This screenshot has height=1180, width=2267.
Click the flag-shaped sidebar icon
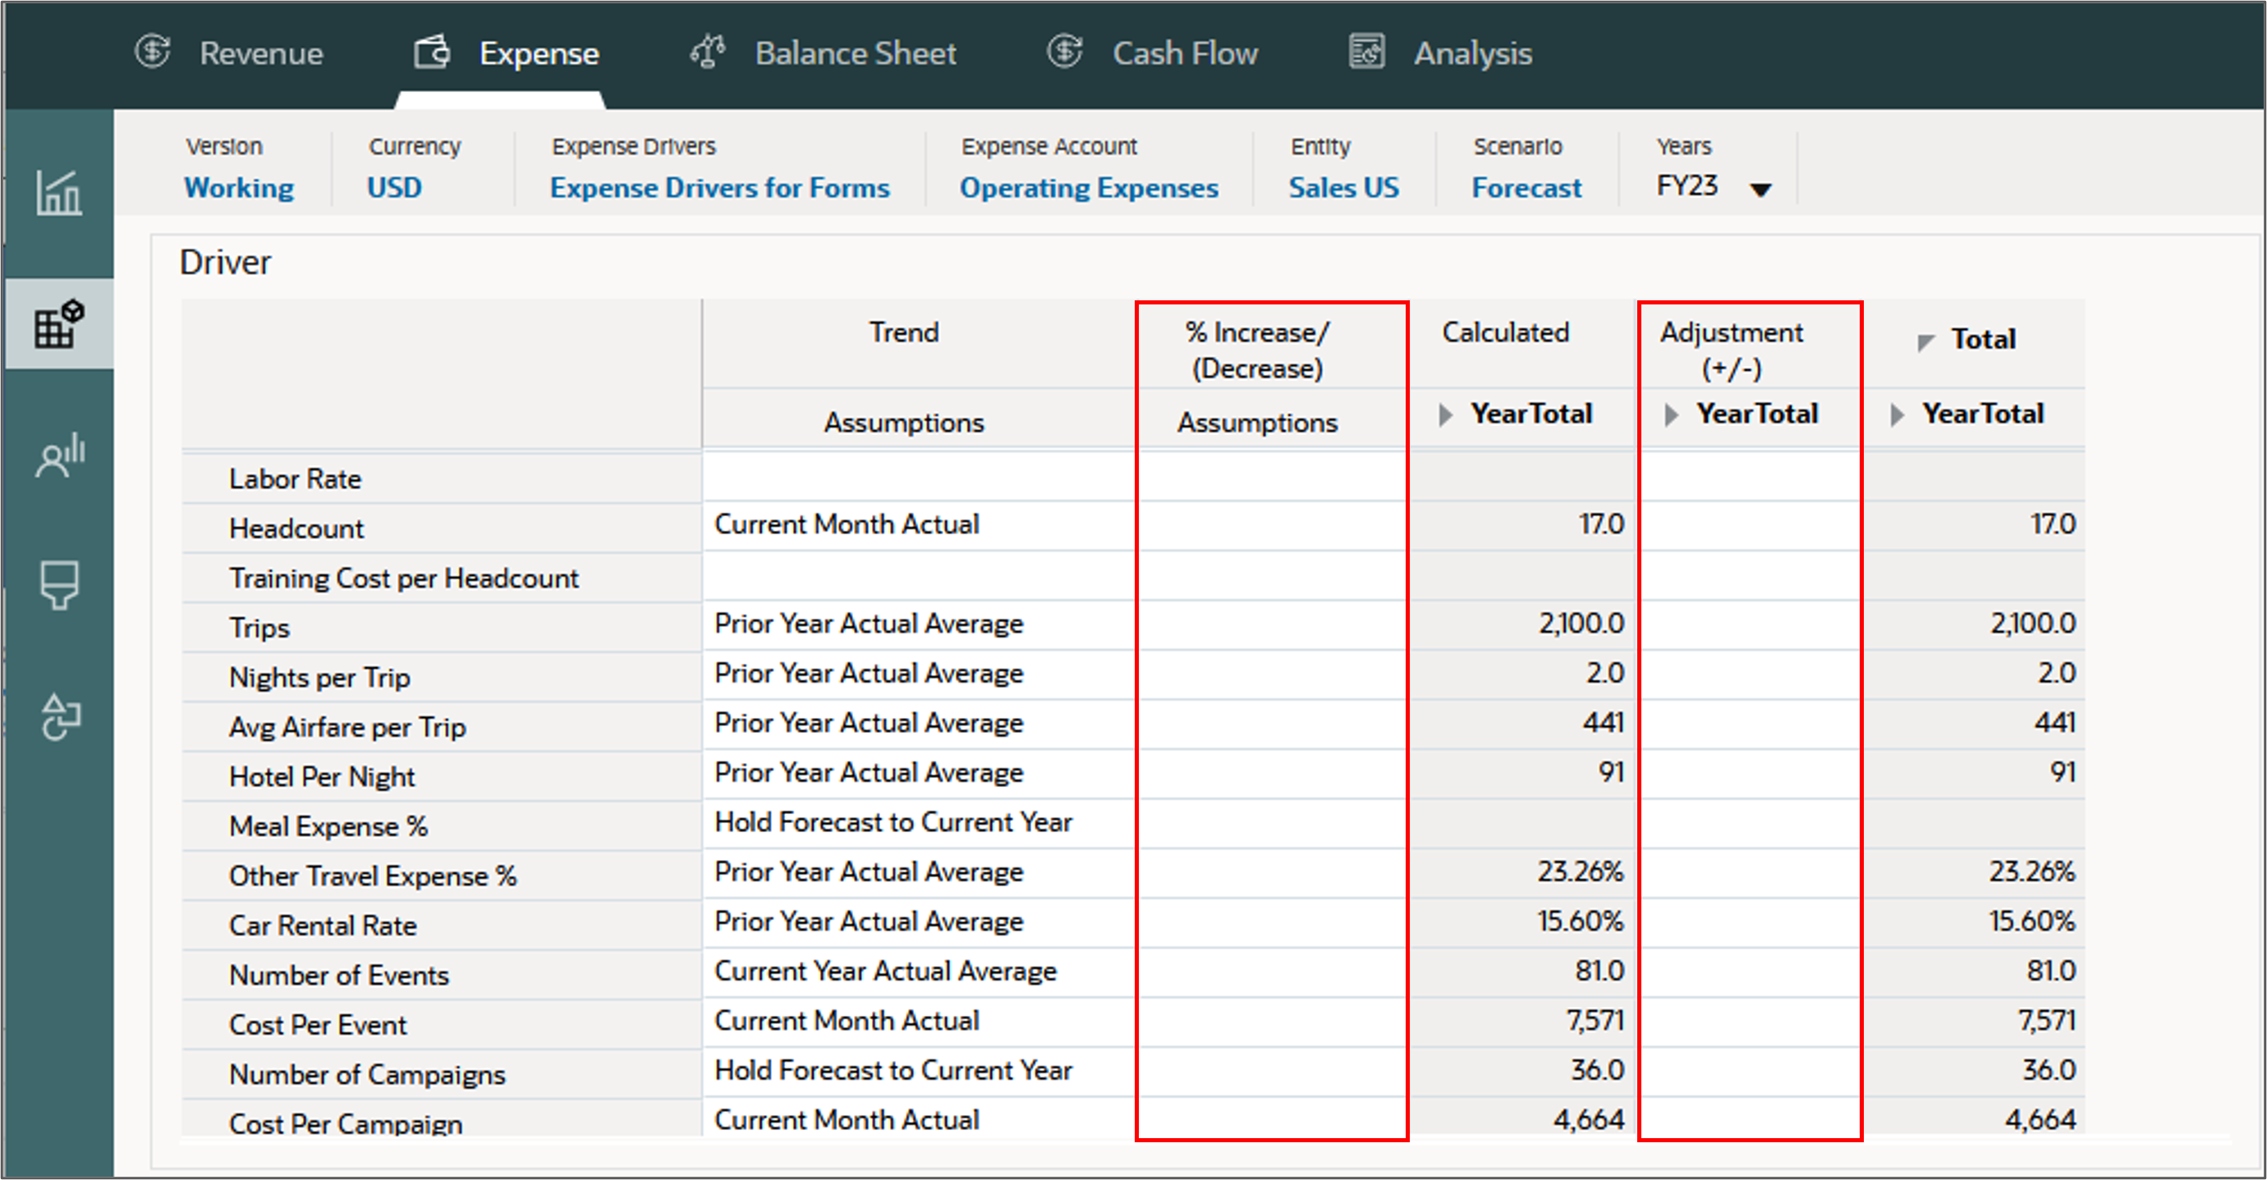[58, 585]
